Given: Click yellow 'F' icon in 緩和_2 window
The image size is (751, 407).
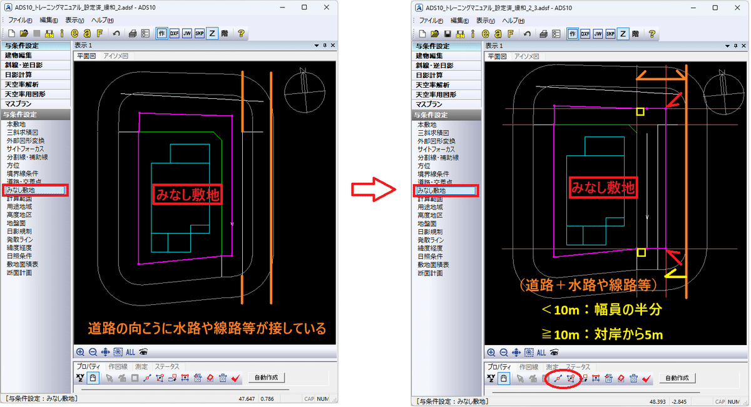Looking at the screenshot, I should click(x=99, y=33).
